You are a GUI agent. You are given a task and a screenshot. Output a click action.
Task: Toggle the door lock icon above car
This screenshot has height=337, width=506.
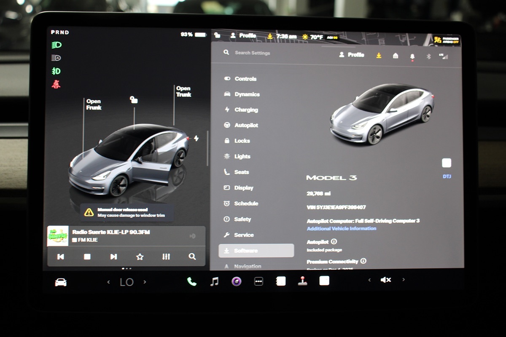(134, 100)
